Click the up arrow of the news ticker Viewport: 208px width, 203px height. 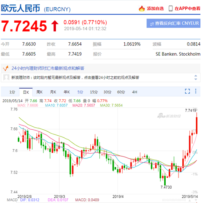coord(196,76)
